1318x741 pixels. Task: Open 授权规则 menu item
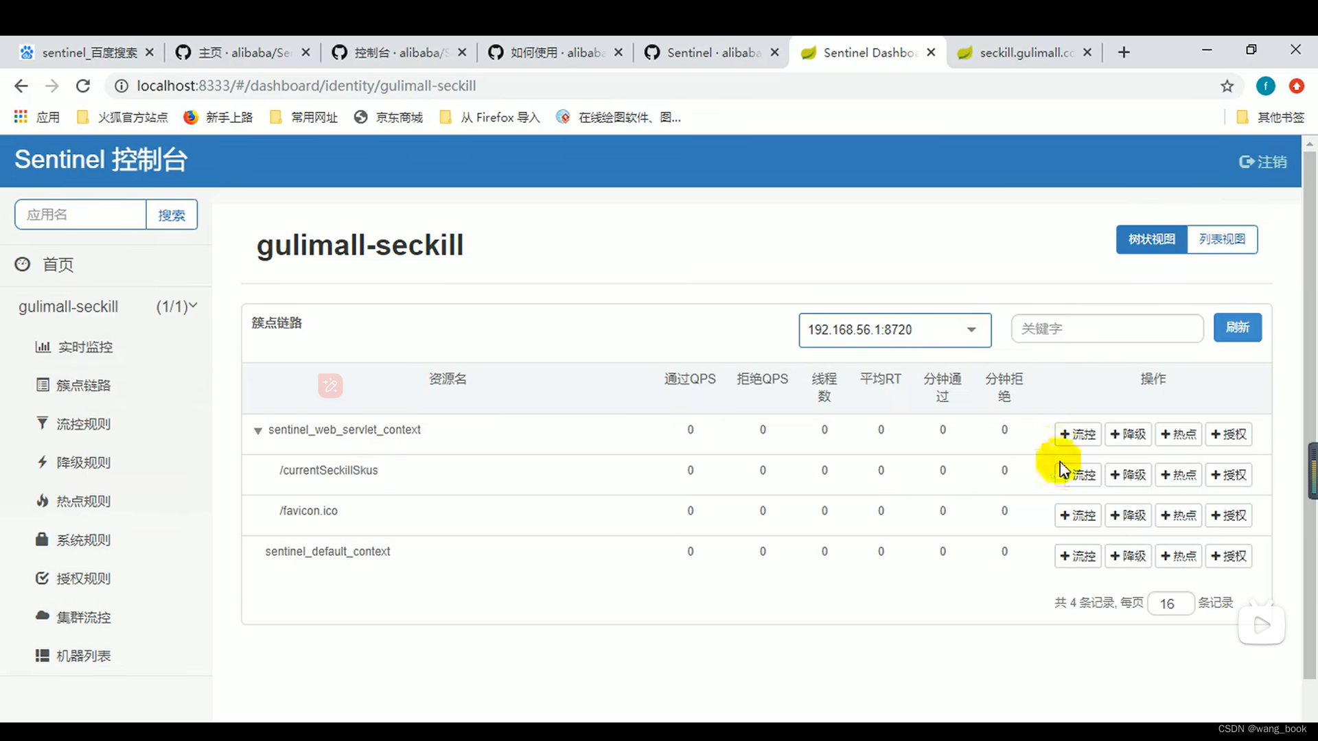pyautogui.click(x=73, y=578)
